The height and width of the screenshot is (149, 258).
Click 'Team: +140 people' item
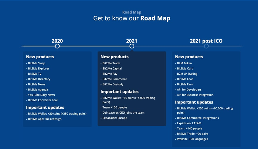(x=189, y=128)
